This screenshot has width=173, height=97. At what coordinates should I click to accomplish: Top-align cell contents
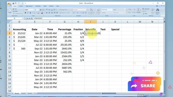click(x=47, y=10)
